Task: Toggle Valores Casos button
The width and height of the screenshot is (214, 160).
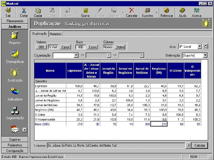Action: point(65,47)
